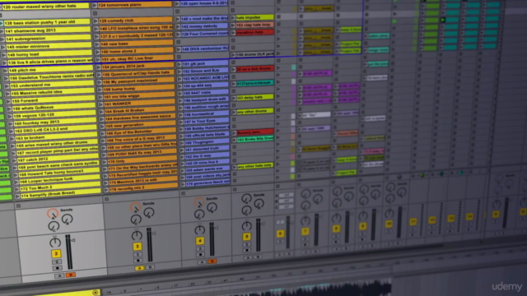This screenshot has height=296, width=527.
Task: Assign track 2 to crossfader A
Action: click(x=59, y=276)
